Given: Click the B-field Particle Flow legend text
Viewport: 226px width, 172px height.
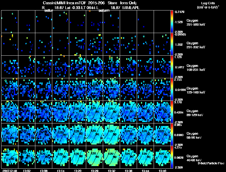Looking at the screenshot, I should point(211,163).
